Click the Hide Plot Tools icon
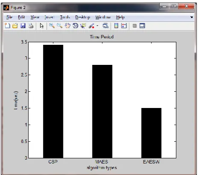199x175 pixels. (x=134, y=26)
